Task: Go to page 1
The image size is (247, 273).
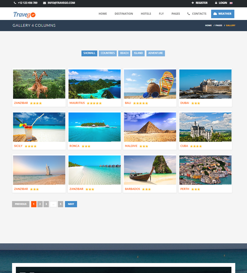Action: [34, 204]
